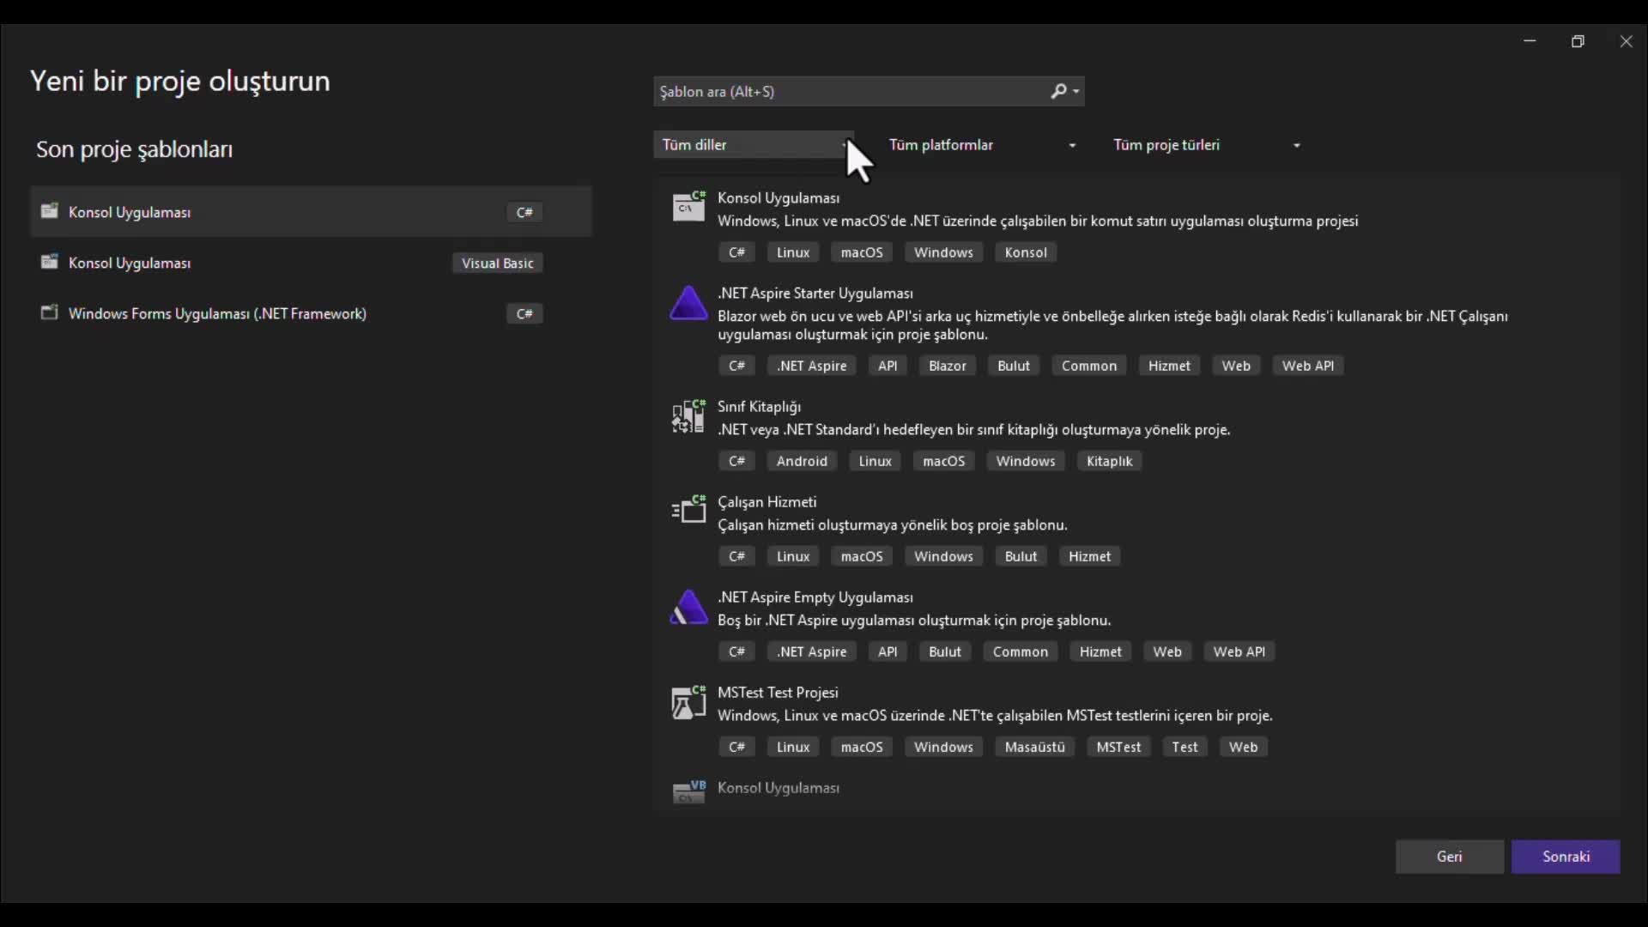
Task: Click API tag under Aspire Starter Uygulaması
Action: (888, 366)
